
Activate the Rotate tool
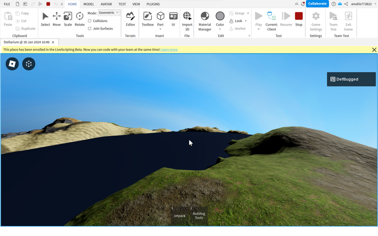tap(80, 19)
